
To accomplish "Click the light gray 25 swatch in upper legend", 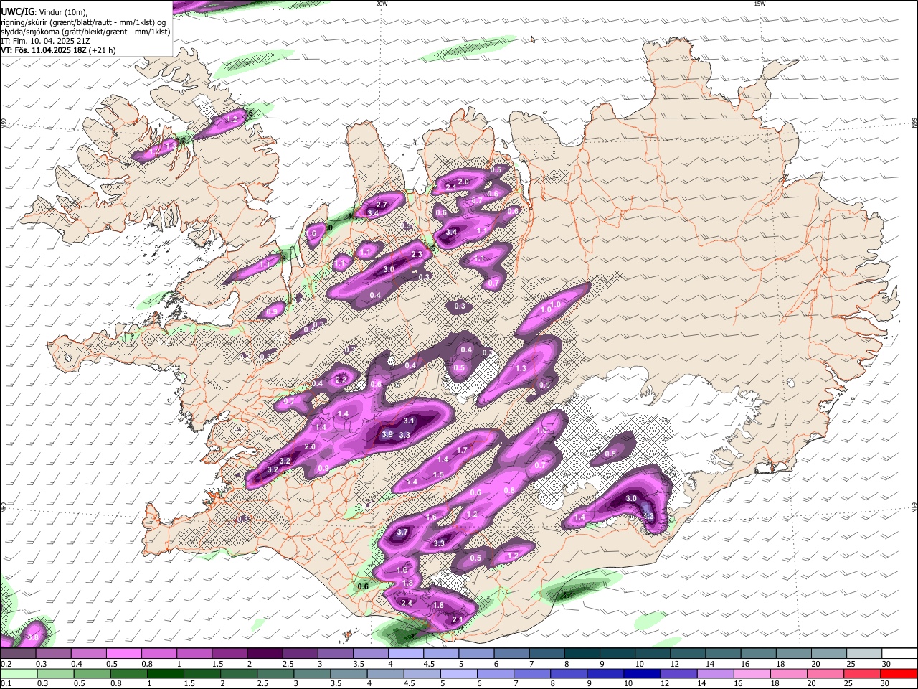I will 863,654.
